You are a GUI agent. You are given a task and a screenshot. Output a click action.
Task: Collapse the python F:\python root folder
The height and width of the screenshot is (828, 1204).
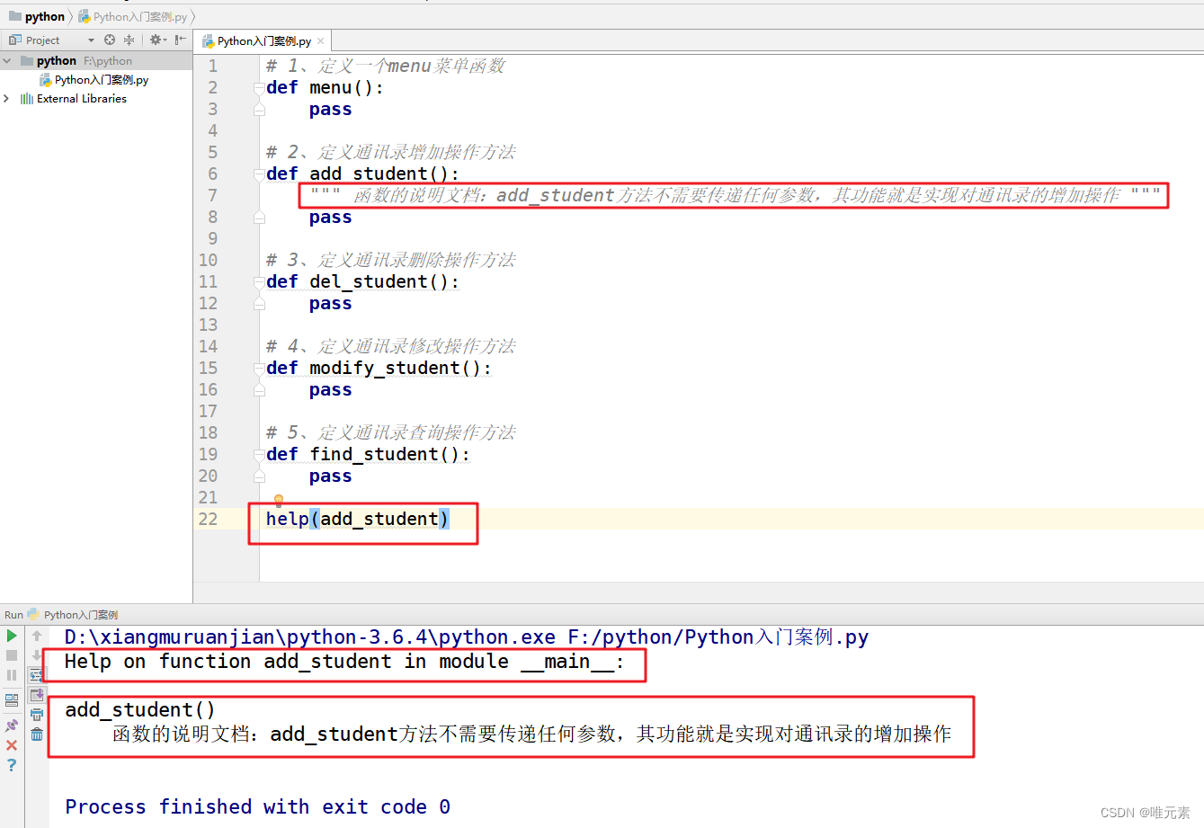coord(7,61)
